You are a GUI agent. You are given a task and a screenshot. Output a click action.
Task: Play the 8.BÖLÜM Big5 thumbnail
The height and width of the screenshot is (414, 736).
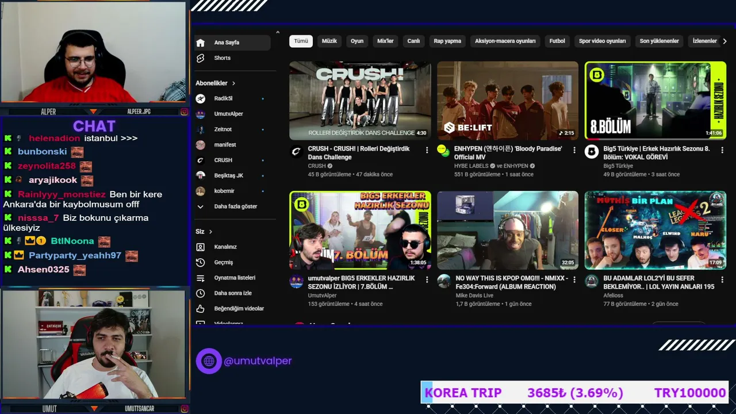click(655, 101)
